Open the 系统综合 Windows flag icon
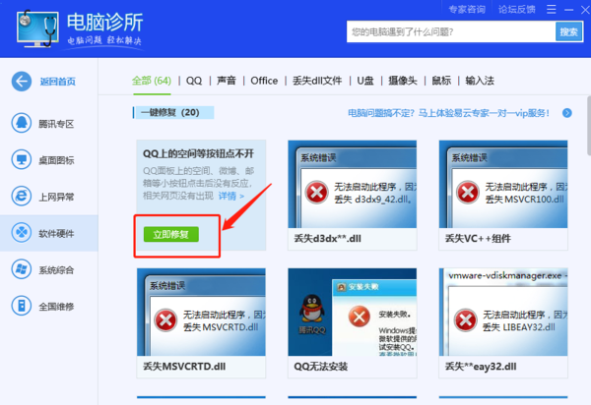Viewport: 591px width, 405px height. [22, 269]
